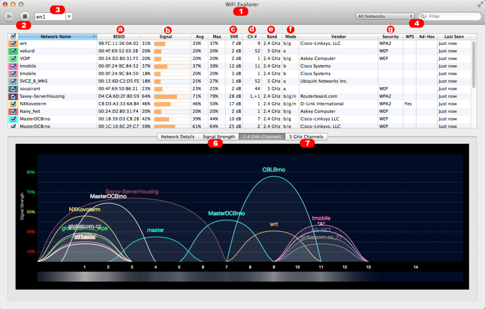This screenshot has height=309, width=485.
Task: Sort table by Signal column header
Action: point(165,36)
